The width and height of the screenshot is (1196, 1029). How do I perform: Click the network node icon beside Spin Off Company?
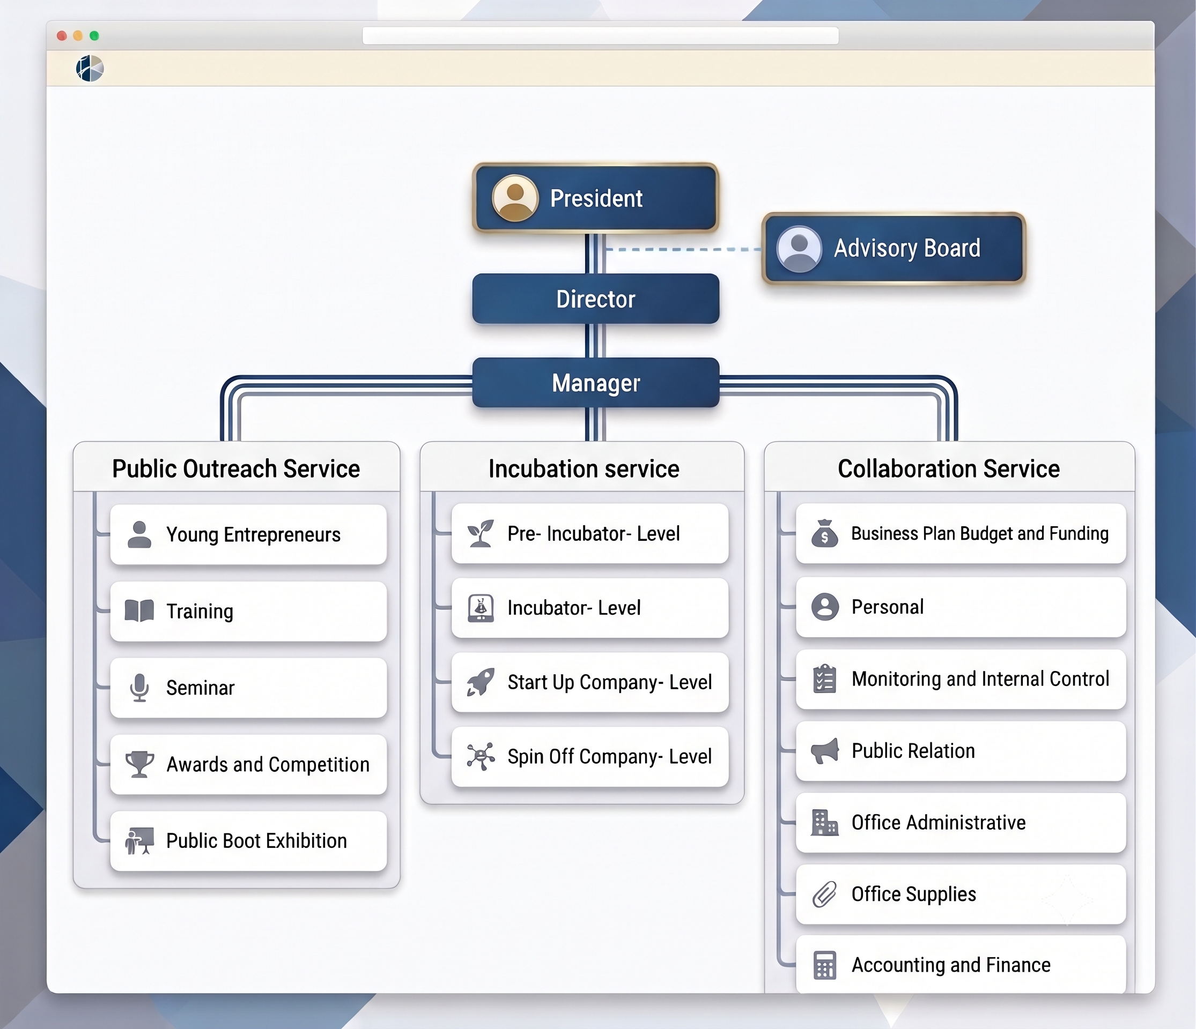480,756
